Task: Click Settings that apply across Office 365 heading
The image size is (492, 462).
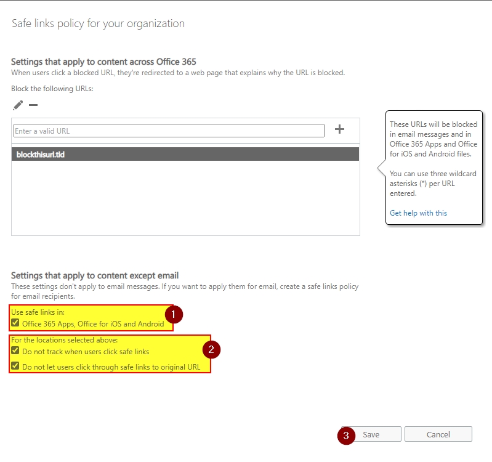Action: [x=103, y=62]
